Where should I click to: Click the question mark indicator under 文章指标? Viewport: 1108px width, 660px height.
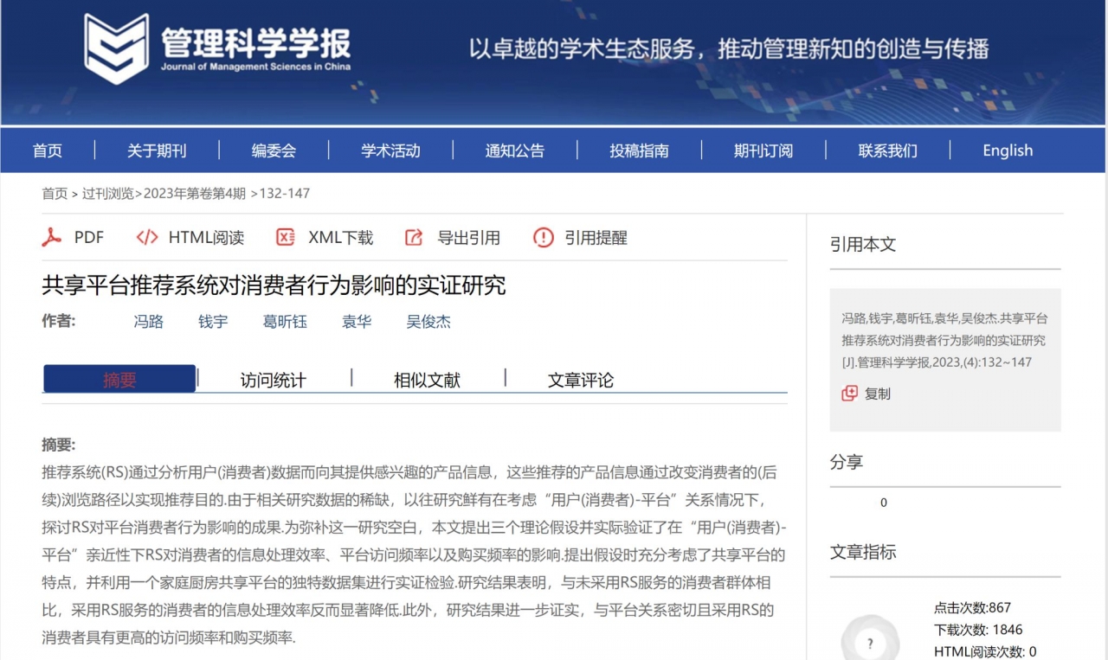pyautogui.click(x=869, y=642)
